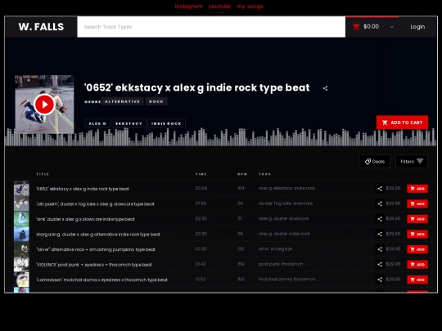Click the Search Track Types field

[x=211, y=27]
